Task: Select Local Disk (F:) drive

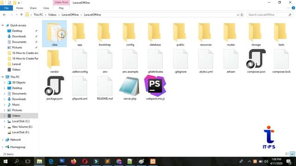Action: [20, 132]
